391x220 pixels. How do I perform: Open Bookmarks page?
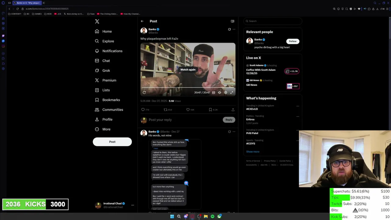[x=108, y=100]
